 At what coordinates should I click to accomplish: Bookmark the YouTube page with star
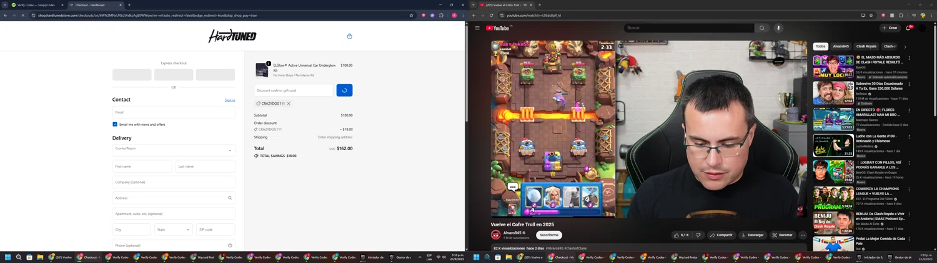(871, 16)
